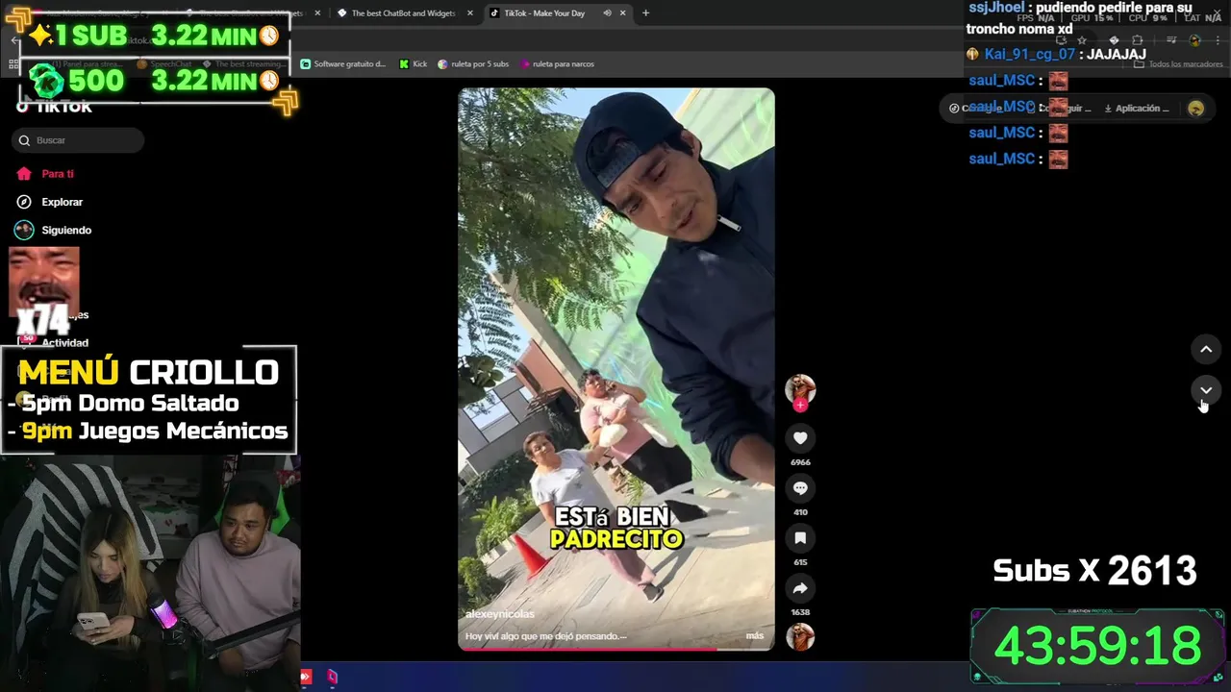
Task: Open the 'Todos los marcadores' bookmarks folder
Action: tap(1178, 64)
